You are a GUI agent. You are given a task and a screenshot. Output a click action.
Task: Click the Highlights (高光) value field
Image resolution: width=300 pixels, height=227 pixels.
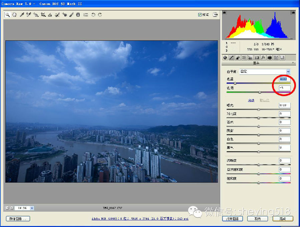tap(285, 122)
